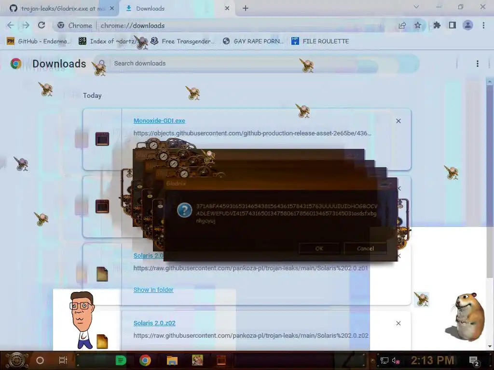Click the 2:13 PM taskbar clock

[x=432, y=360]
